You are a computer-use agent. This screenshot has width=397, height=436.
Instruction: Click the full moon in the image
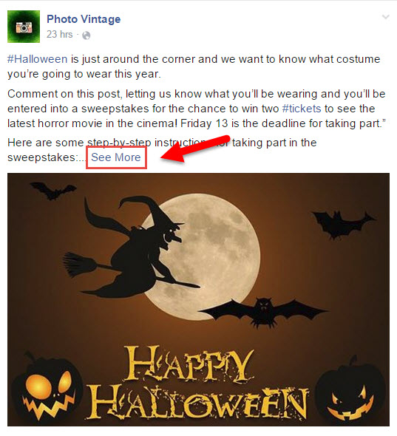tap(203, 257)
